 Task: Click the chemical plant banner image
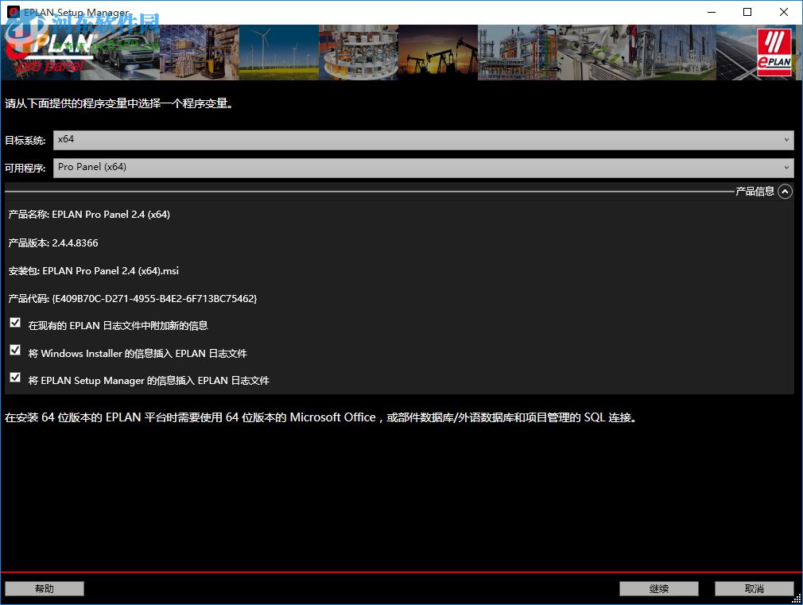click(x=517, y=52)
